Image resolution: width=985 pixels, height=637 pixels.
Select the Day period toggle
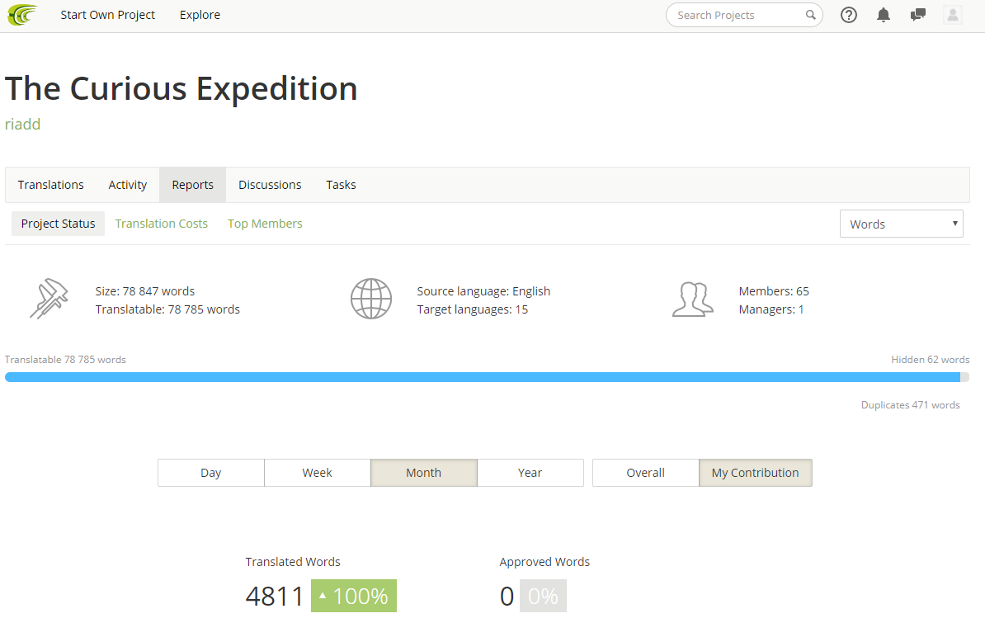point(211,473)
